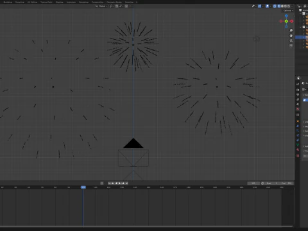
Task: Open the gizmo settings dropdown arrow
Action: pos(263,6)
